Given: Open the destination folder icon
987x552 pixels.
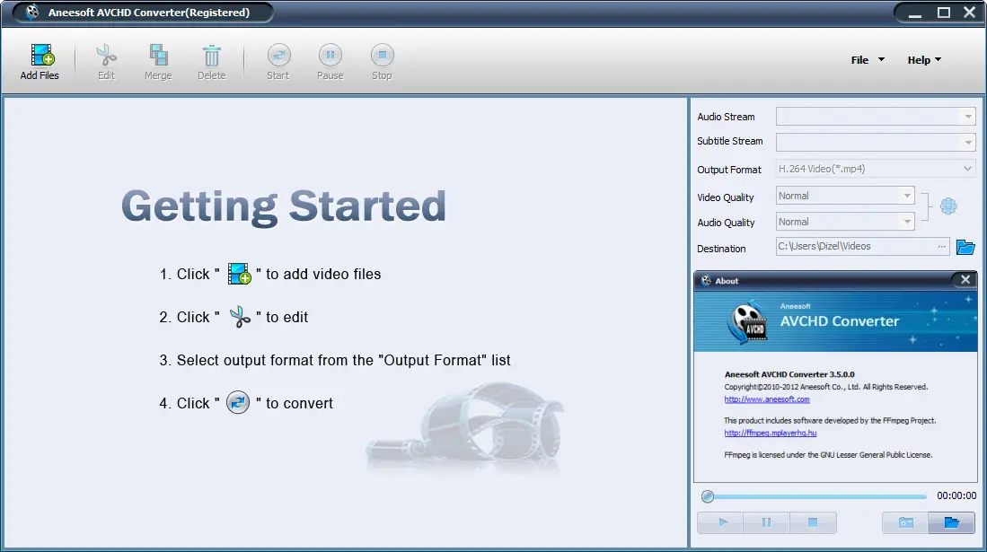Looking at the screenshot, I should 965,247.
